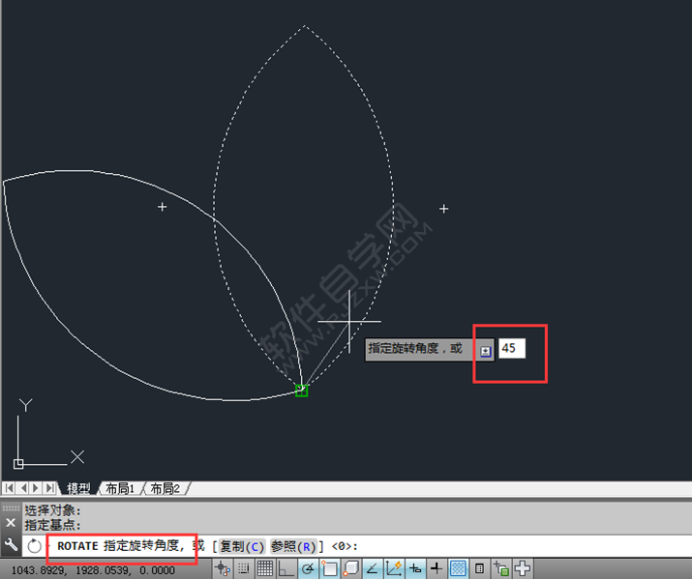Choose the 参照(R) reference option
The width and height of the screenshot is (692, 579).
point(293,547)
